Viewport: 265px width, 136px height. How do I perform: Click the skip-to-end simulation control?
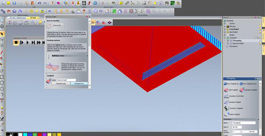33,43
